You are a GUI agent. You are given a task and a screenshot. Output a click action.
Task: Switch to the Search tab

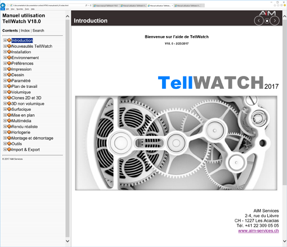[38, 30]
